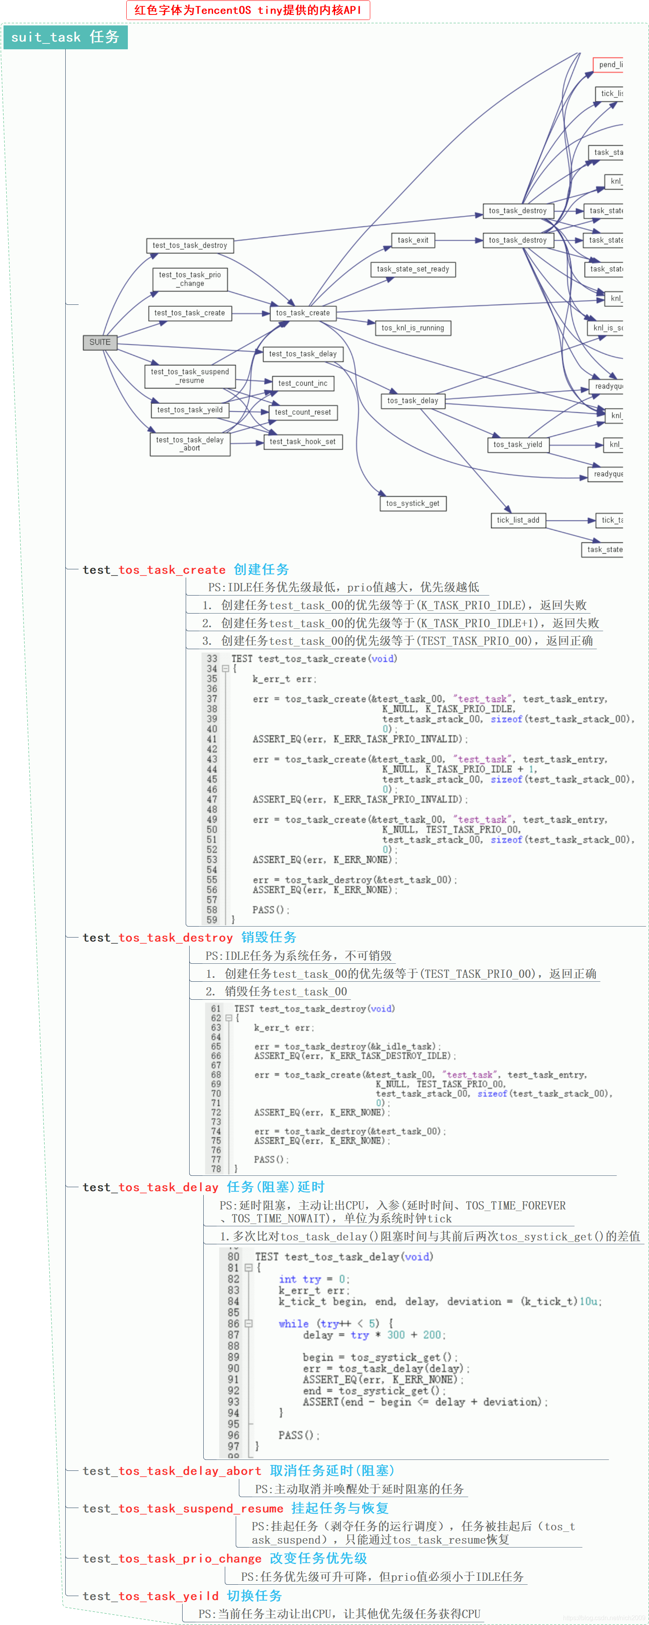649x1625 pixels.
Task: Select the tos_task_create node in the graph
Action: tap(303, 313)
